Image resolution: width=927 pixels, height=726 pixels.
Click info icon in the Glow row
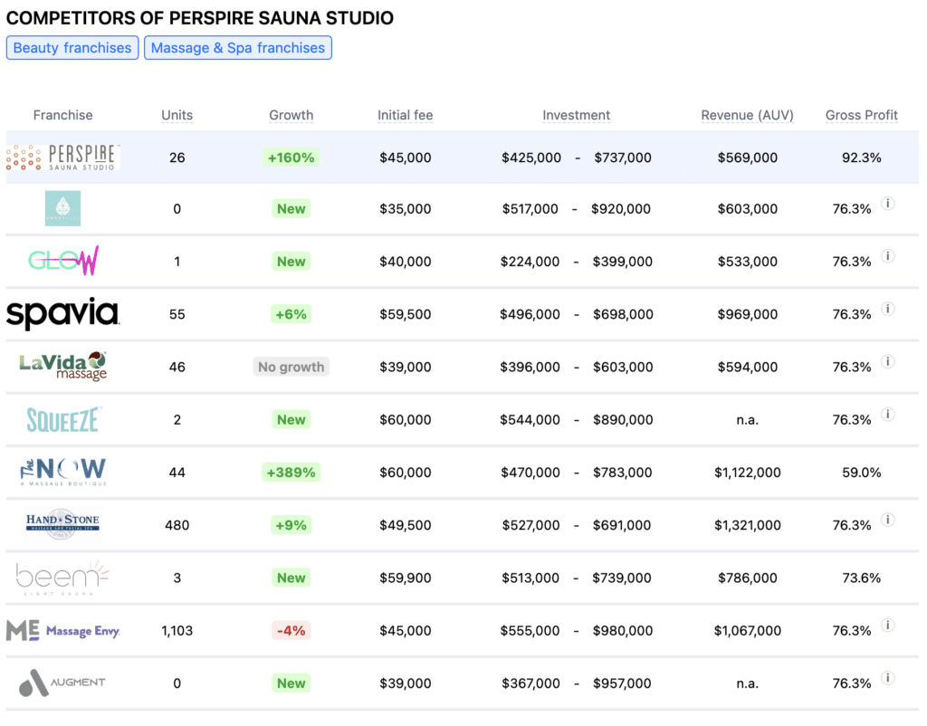pos(887,256)
